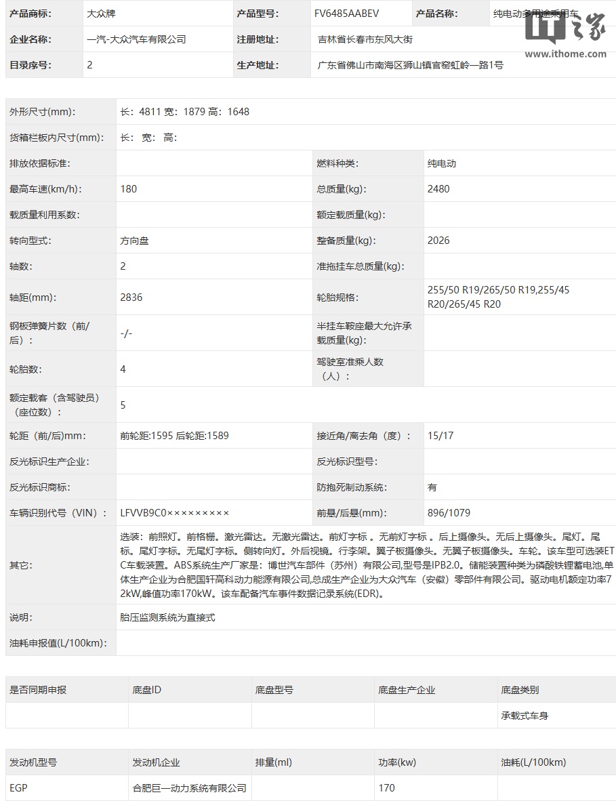This screenshot has height=801, width=616.
Task: Click the 其它 optional equipment paragraph
Action: click(367, 565)
